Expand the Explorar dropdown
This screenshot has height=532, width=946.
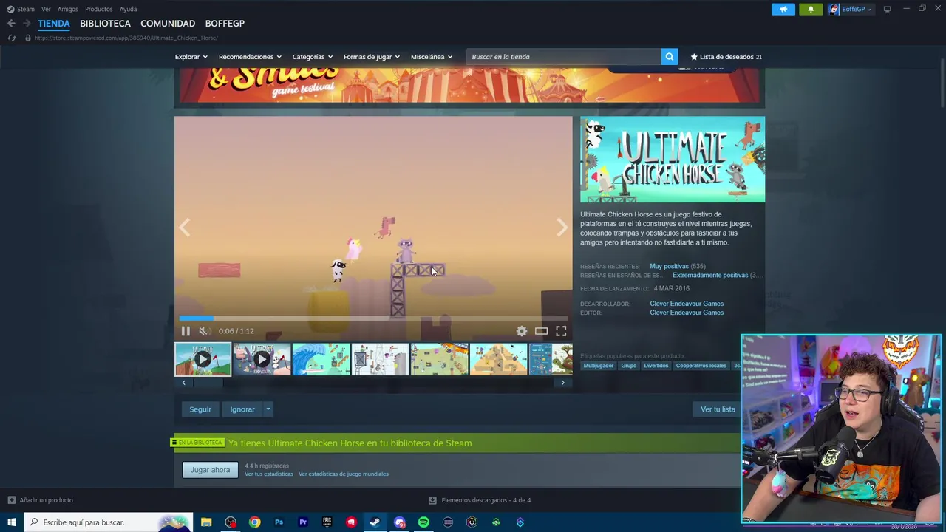click(191, 57)
